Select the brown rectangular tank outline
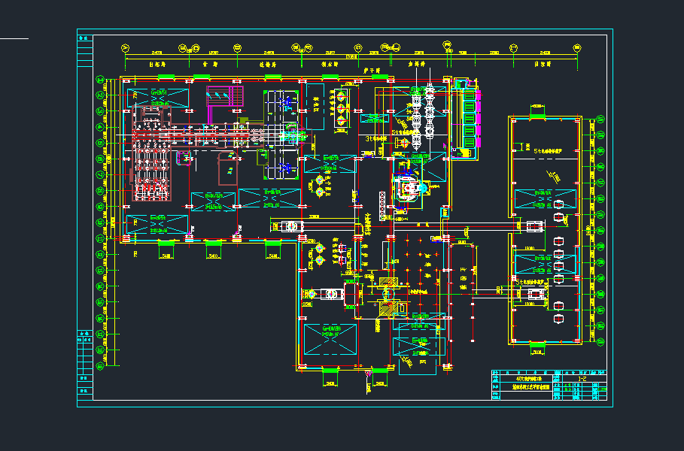 pos(228,169)
